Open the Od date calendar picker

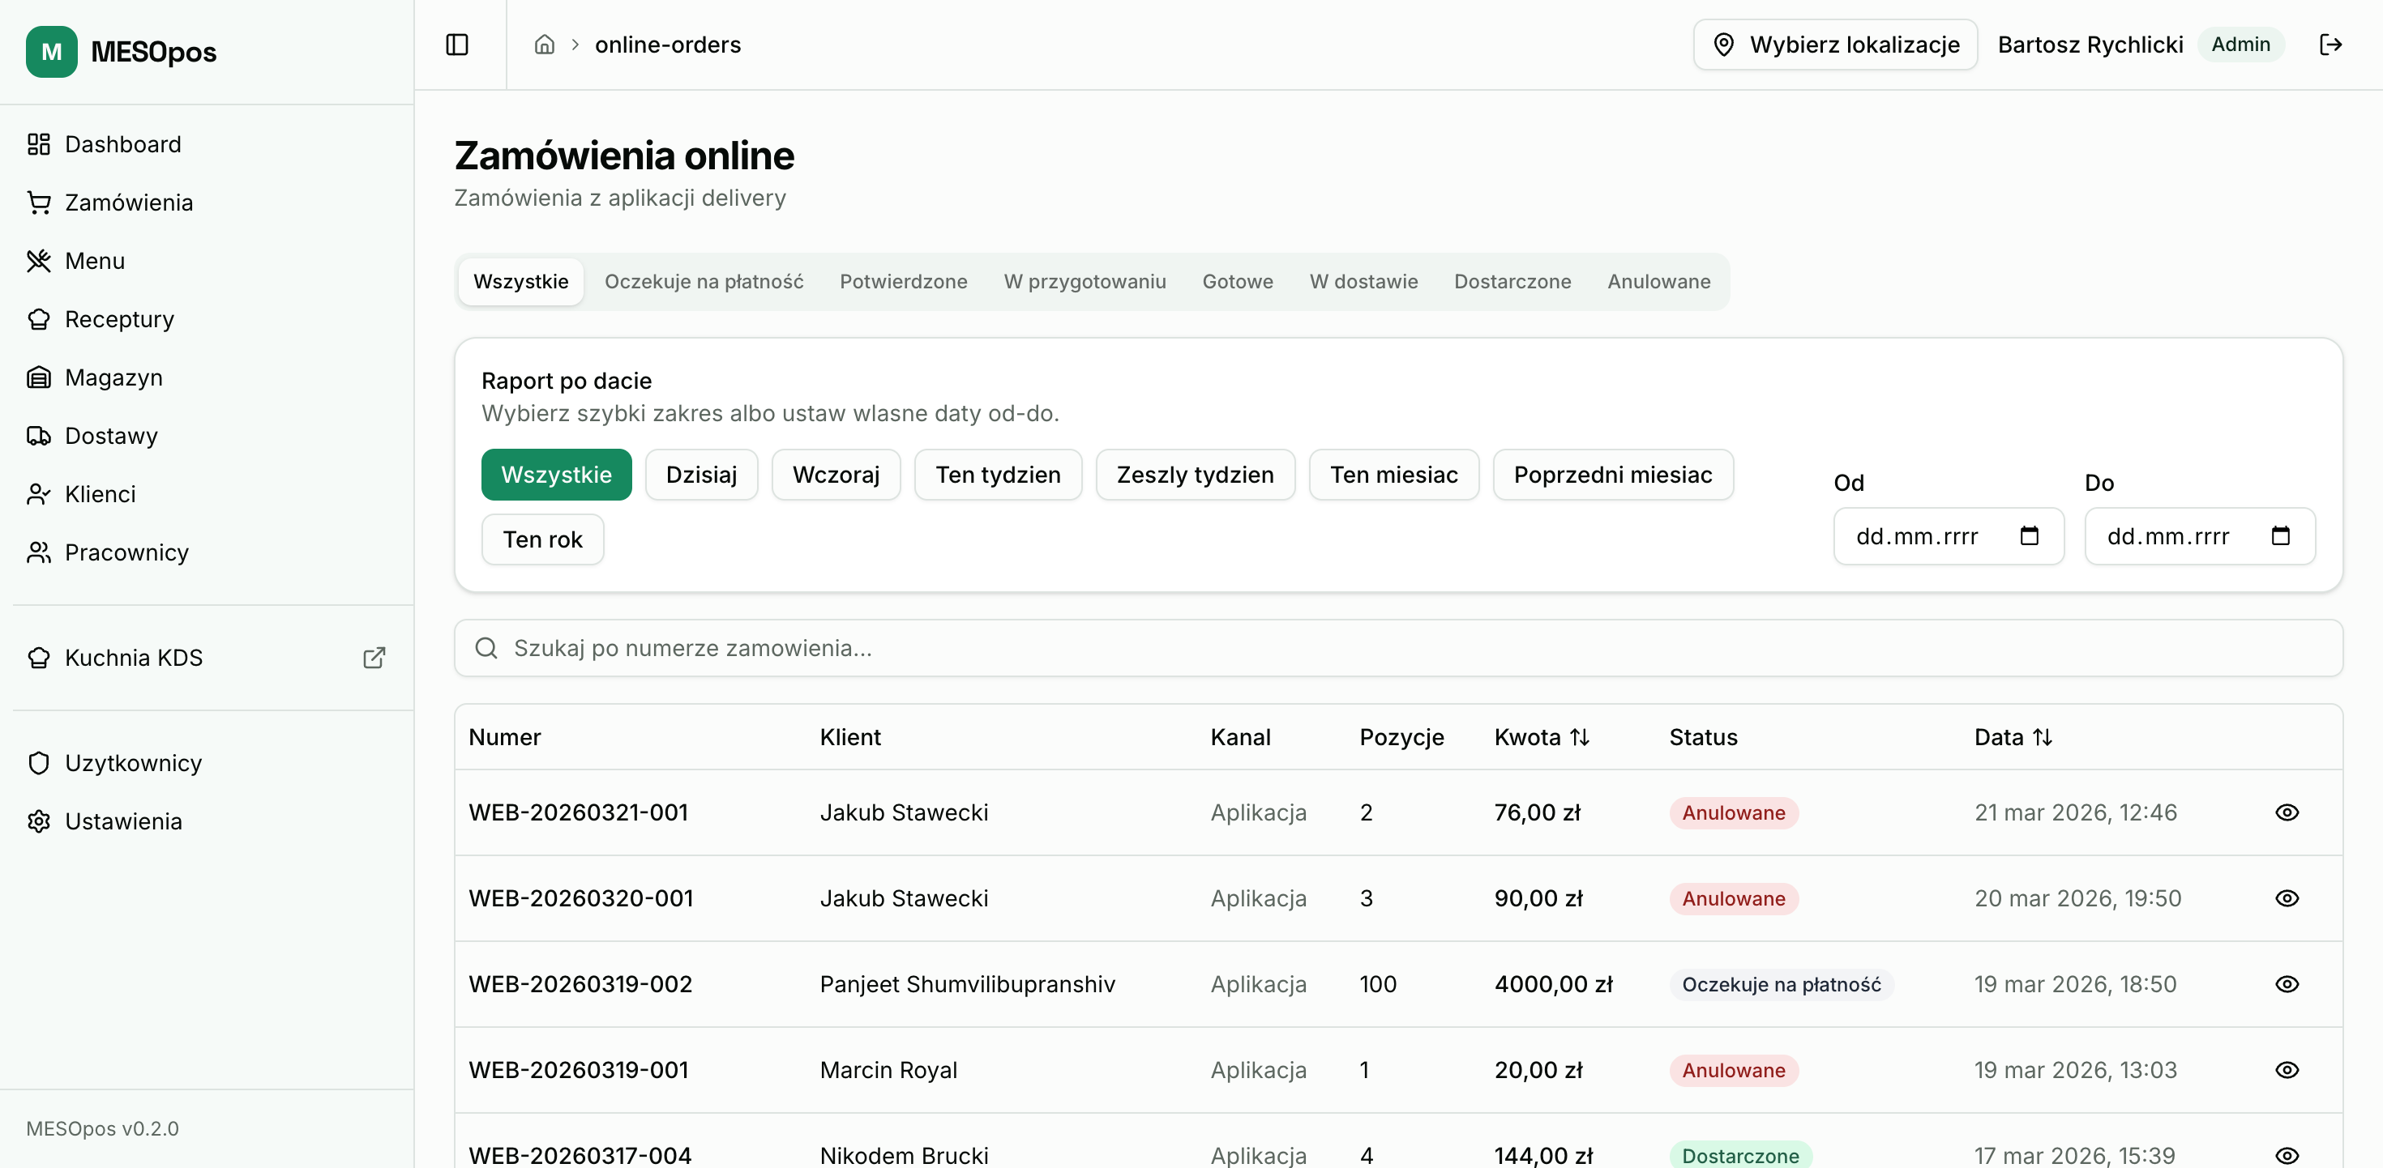tap(2029, 535)
